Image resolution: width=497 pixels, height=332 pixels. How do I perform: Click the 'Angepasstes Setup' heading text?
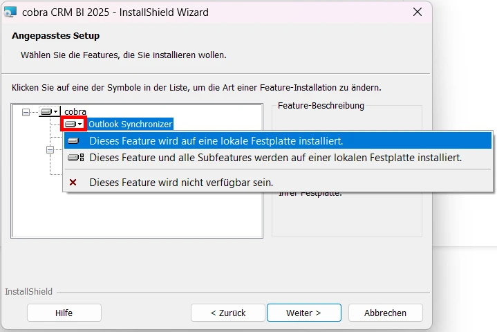click(x=56, y=35)
